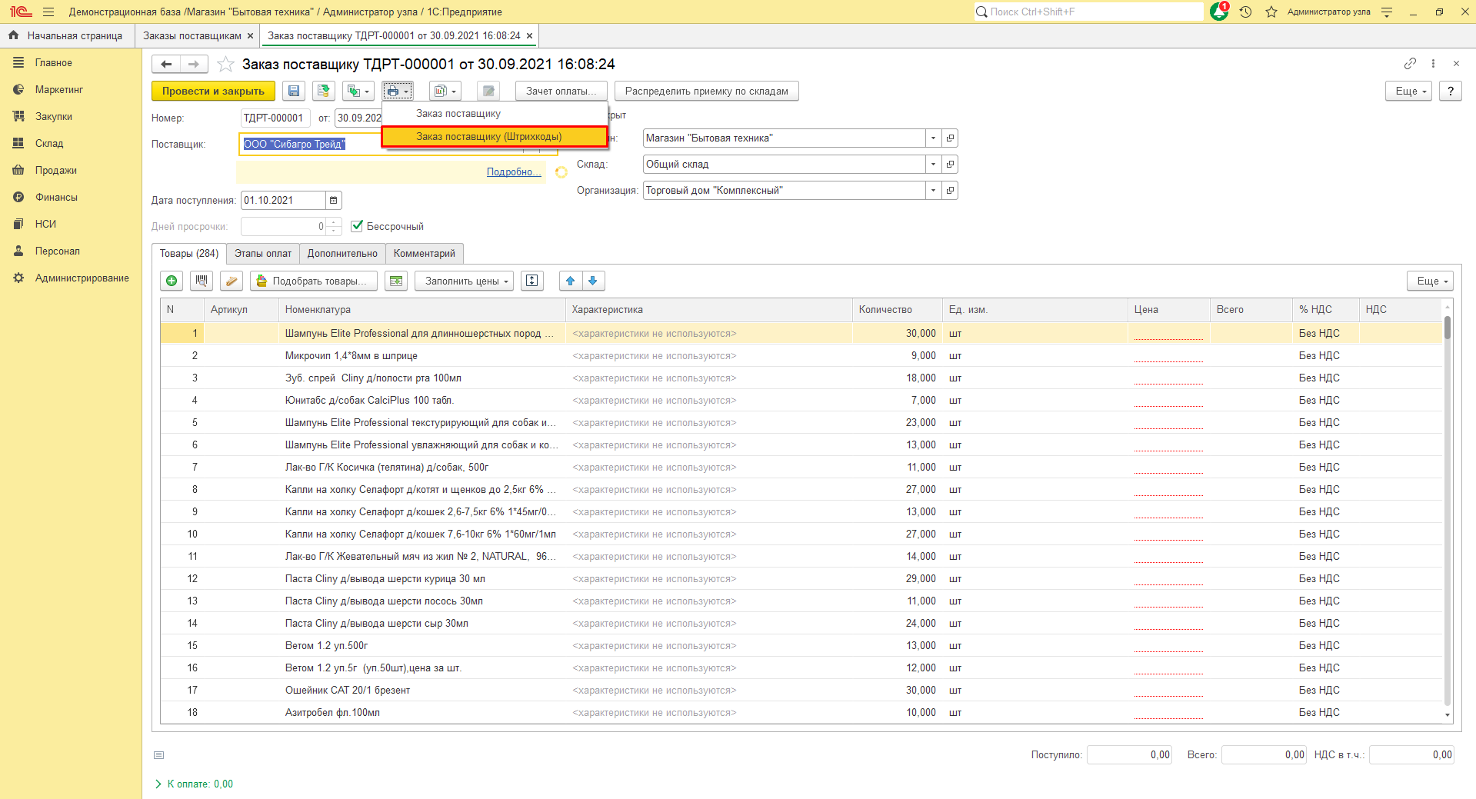
Task: Toggle the Бессрочный checkbox
Action: tap(357, 226)
